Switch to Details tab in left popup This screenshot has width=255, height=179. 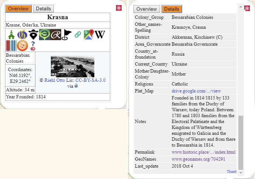[43, 8]
